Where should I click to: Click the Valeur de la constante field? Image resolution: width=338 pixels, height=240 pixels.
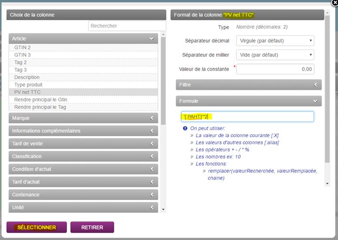click(x=275, y=69)
